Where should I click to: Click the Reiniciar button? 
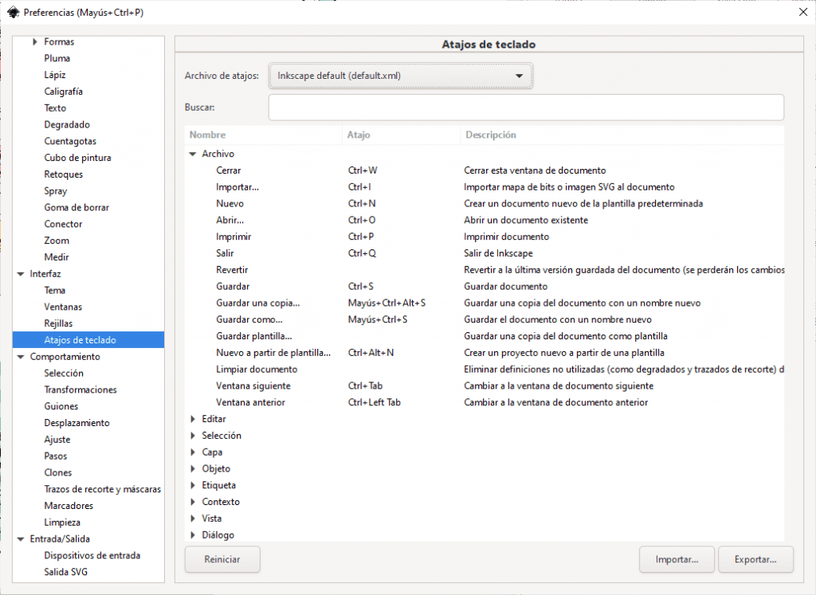tap(222, 560)
